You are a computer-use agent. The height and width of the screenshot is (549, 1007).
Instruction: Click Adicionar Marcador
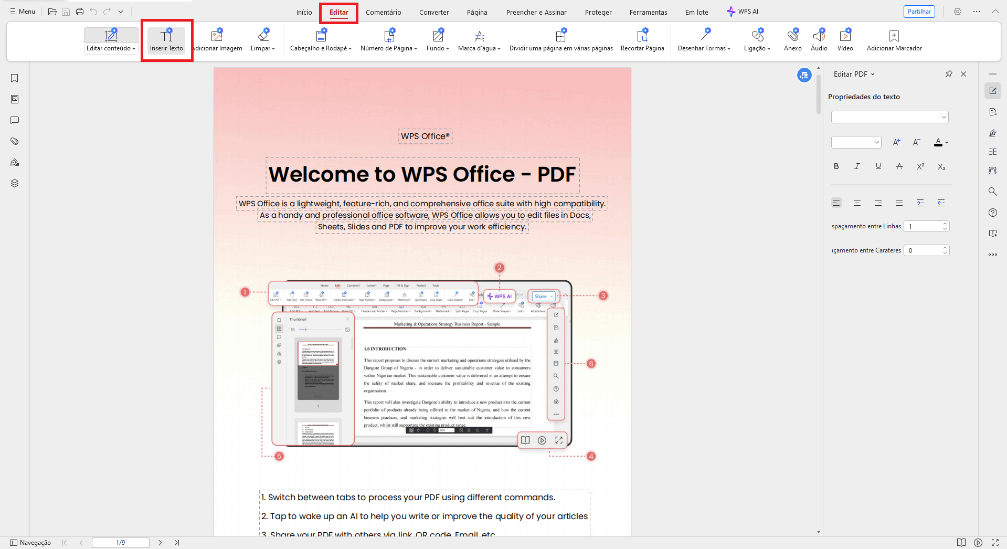tap(894, 40)
